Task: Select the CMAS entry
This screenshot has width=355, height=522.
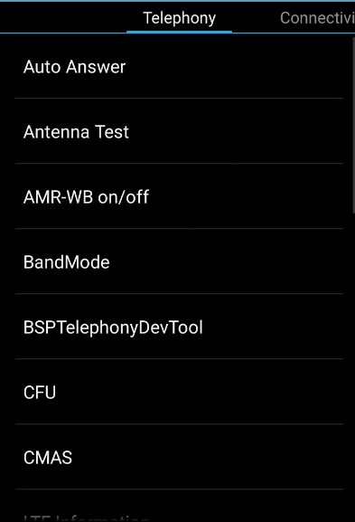Action: (x=179, y=457)
